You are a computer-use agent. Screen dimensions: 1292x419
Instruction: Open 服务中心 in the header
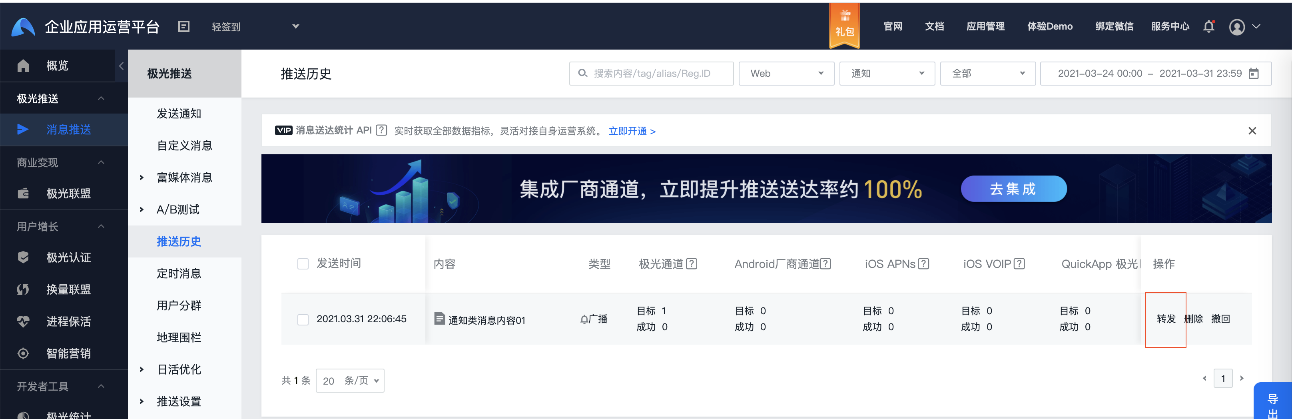pos(1170,27)
